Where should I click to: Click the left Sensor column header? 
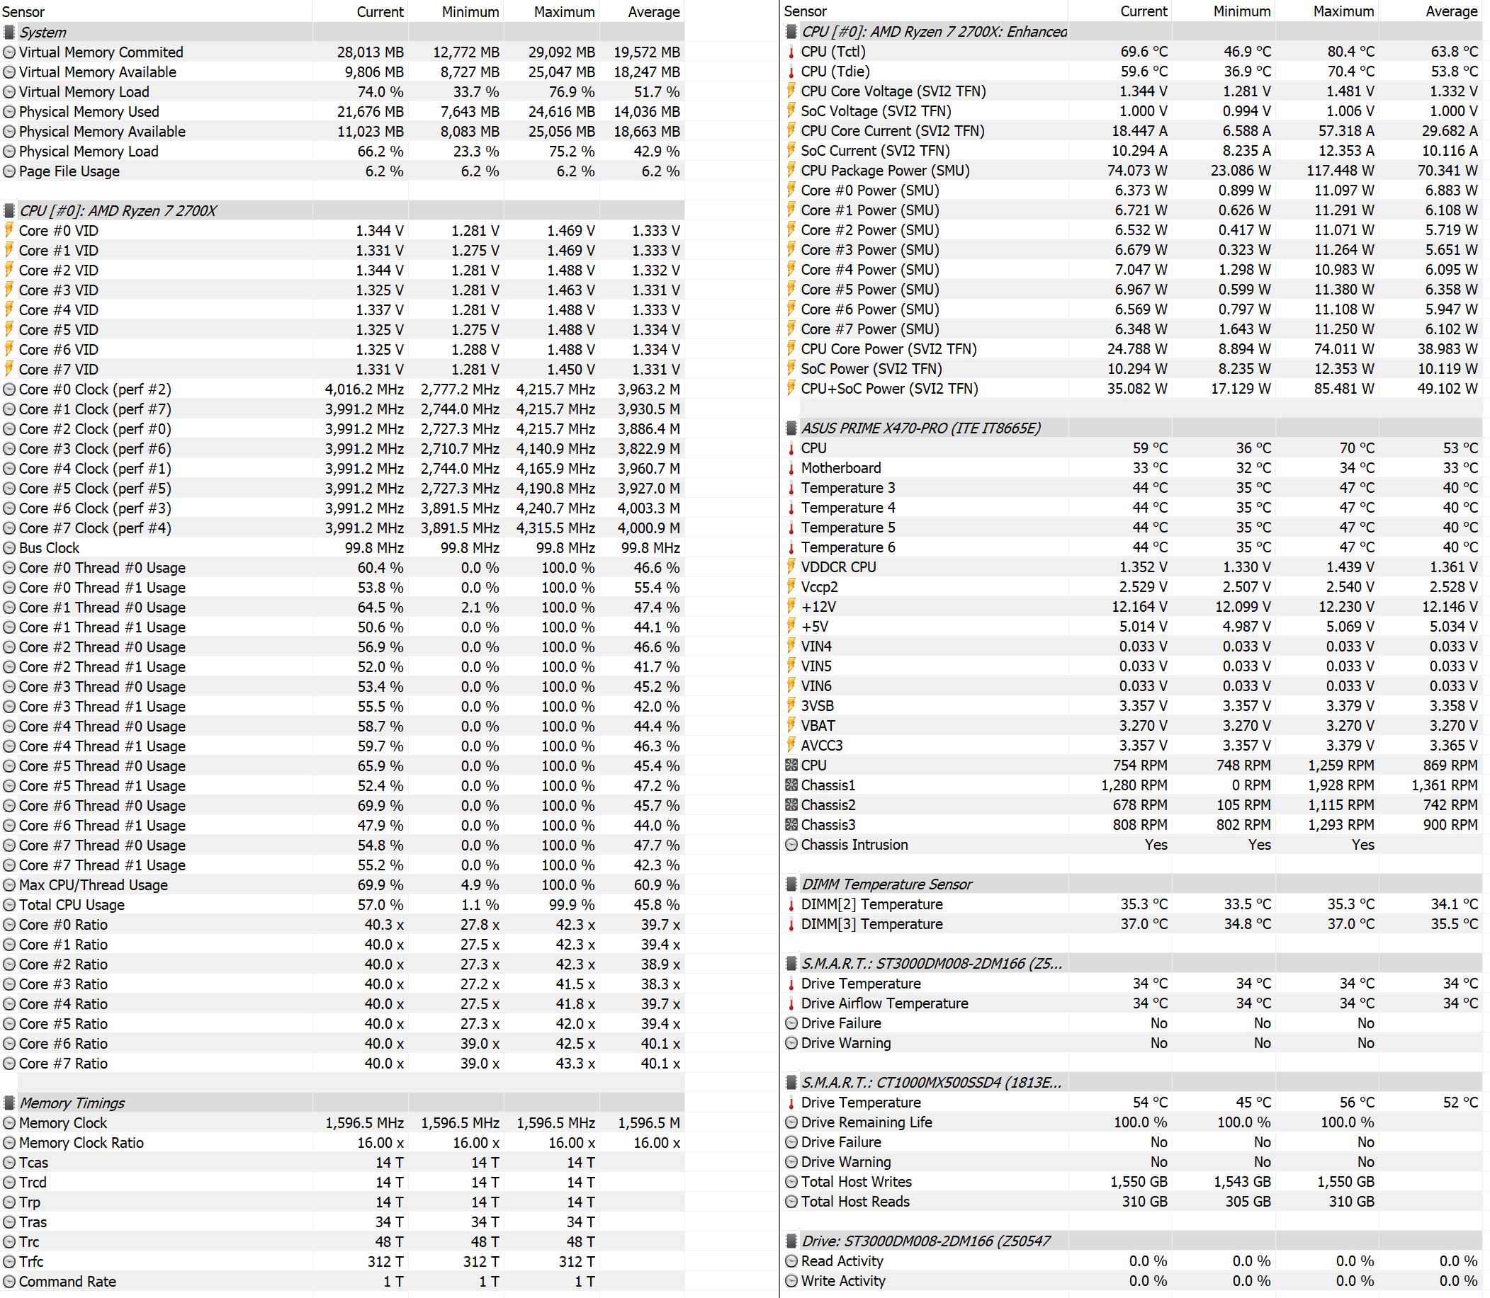point(24,11)
